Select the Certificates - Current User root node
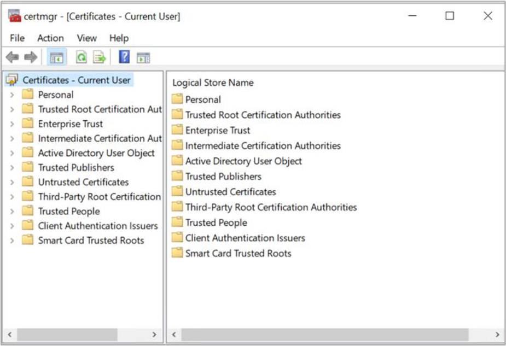Viewport: 506px width, 346px height. [76, 80]
